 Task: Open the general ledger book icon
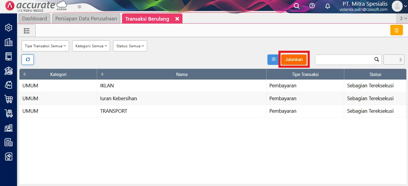(8, 57)
